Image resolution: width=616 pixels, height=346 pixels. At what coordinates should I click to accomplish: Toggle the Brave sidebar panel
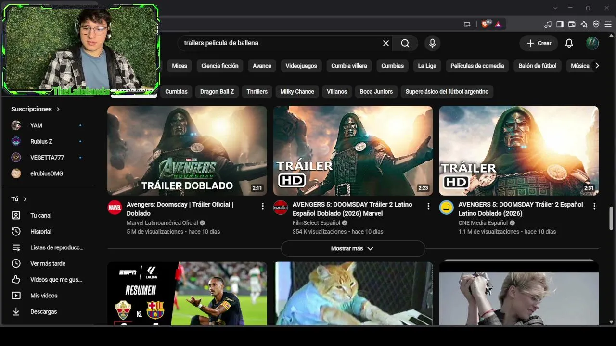coord(560,24)
